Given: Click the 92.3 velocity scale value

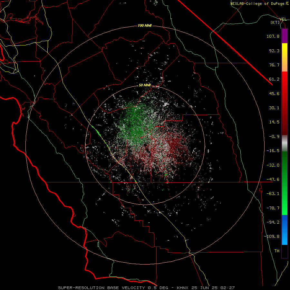Looking at the screenshot, I should pos(274,51).
